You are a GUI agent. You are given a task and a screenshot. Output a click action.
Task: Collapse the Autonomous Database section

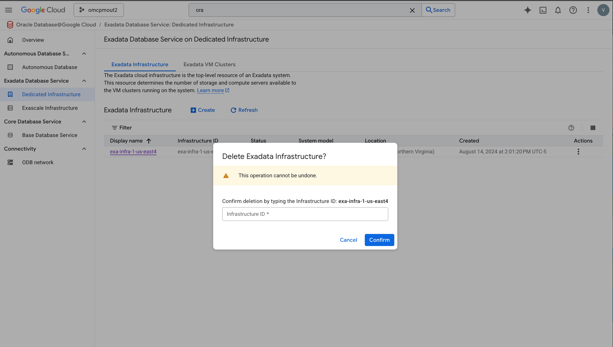[84, 54]
